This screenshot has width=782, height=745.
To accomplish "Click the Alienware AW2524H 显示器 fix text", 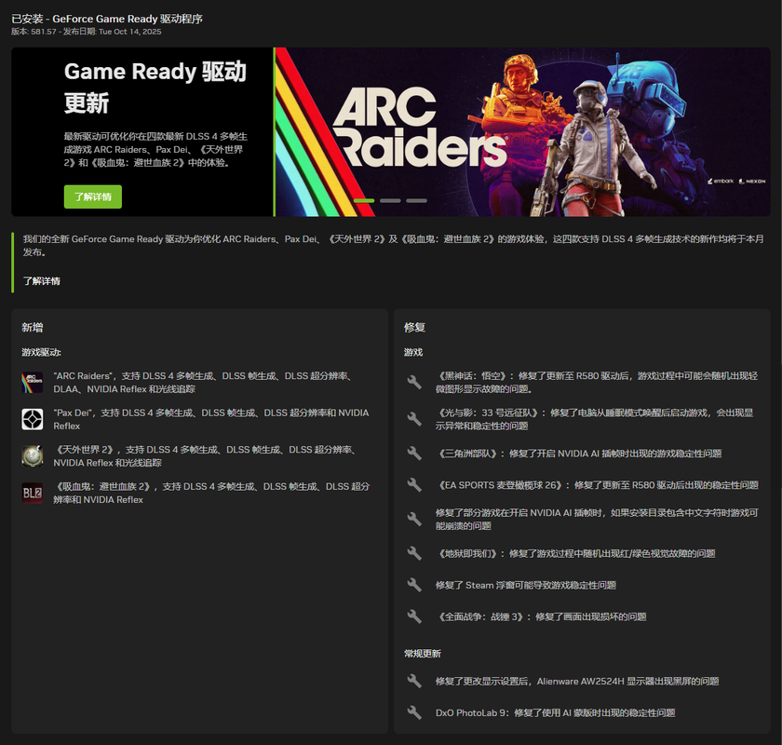I will click(x=577, y=681).
